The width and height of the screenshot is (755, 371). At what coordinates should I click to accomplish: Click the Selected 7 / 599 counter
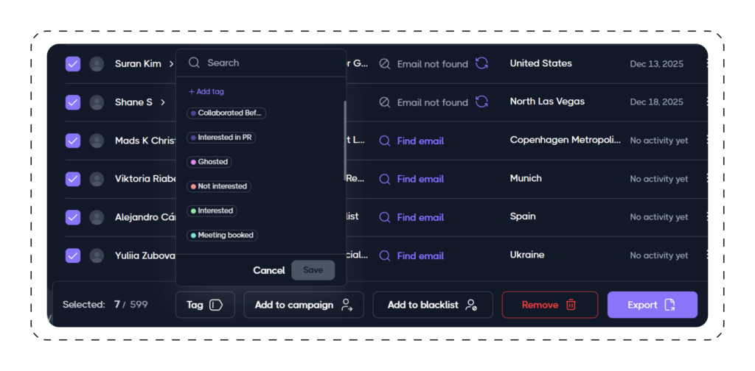point(105,305)
